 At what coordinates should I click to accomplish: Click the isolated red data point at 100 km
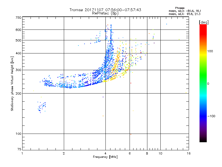click(x=131, y=134)
